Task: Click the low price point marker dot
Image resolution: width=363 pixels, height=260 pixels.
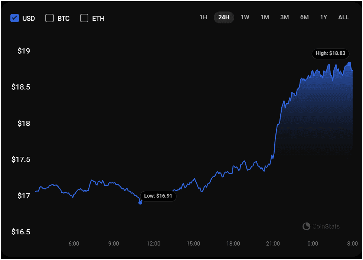Action: coord(140,202)
